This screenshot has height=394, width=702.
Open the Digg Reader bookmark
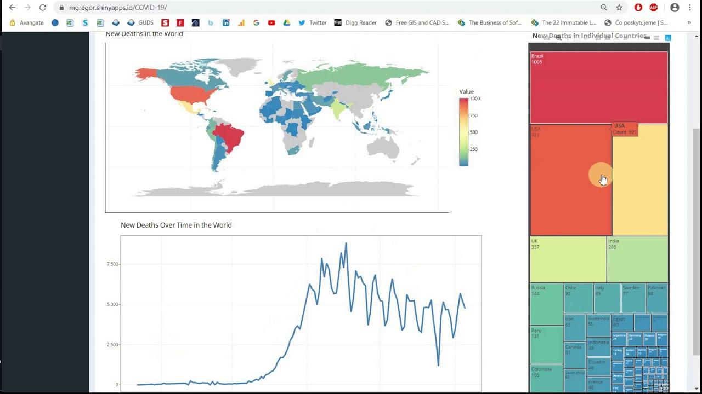(355, 23)
